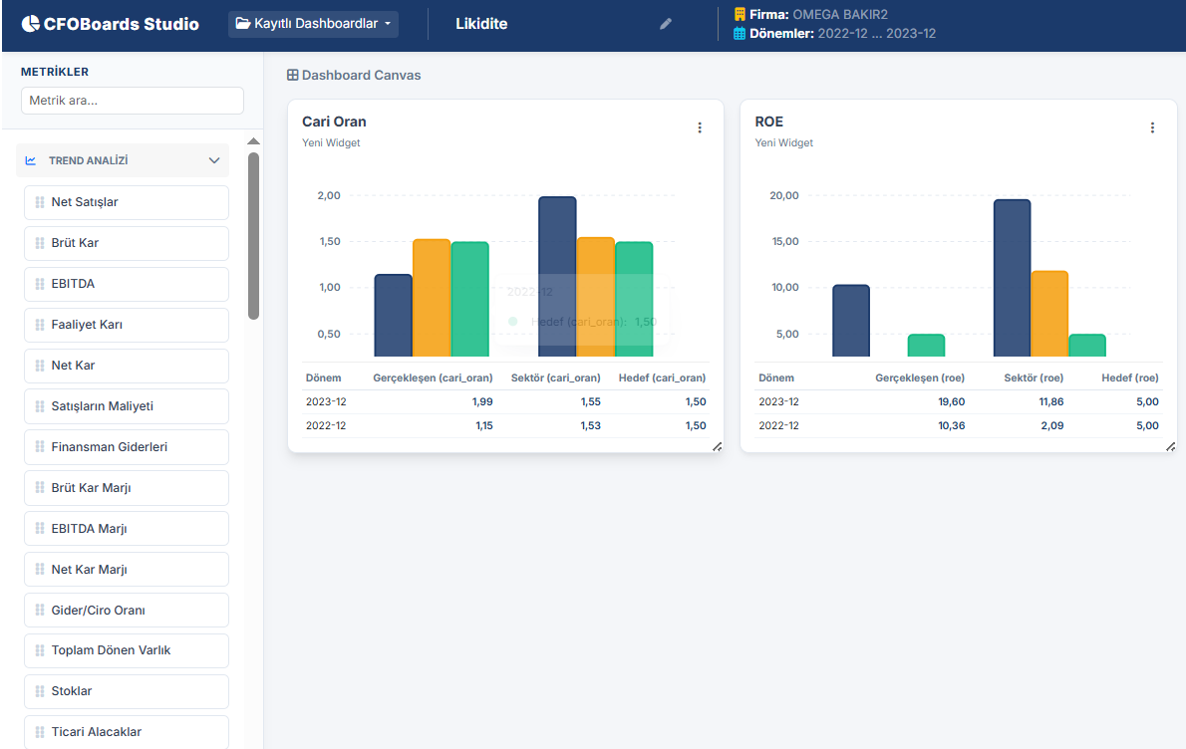The height and width of the screenshot is (749, 1186).
Task: Select the EBITDA metric label
Action: point(73,284)
